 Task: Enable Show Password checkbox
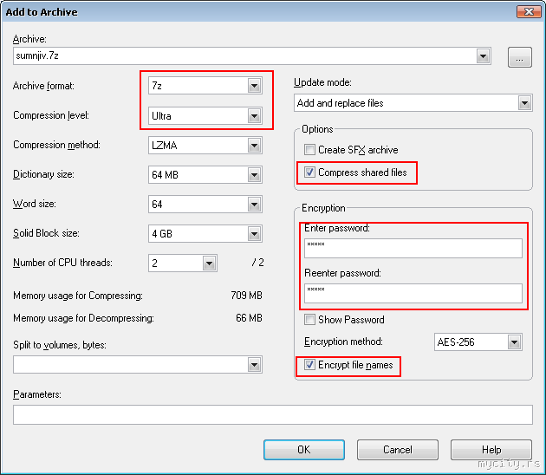tap(309, 320)
